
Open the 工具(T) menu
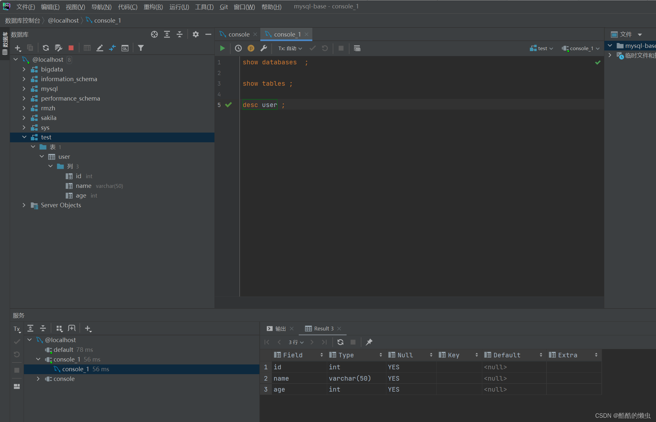pyautogui.click(x=204, y=7)
